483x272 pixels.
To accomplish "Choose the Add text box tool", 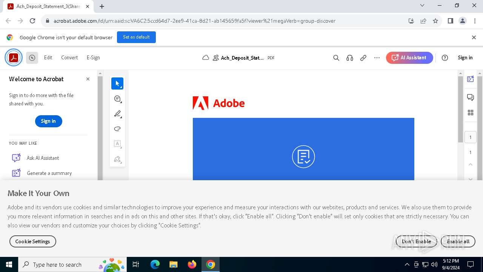I will (117, 144).
